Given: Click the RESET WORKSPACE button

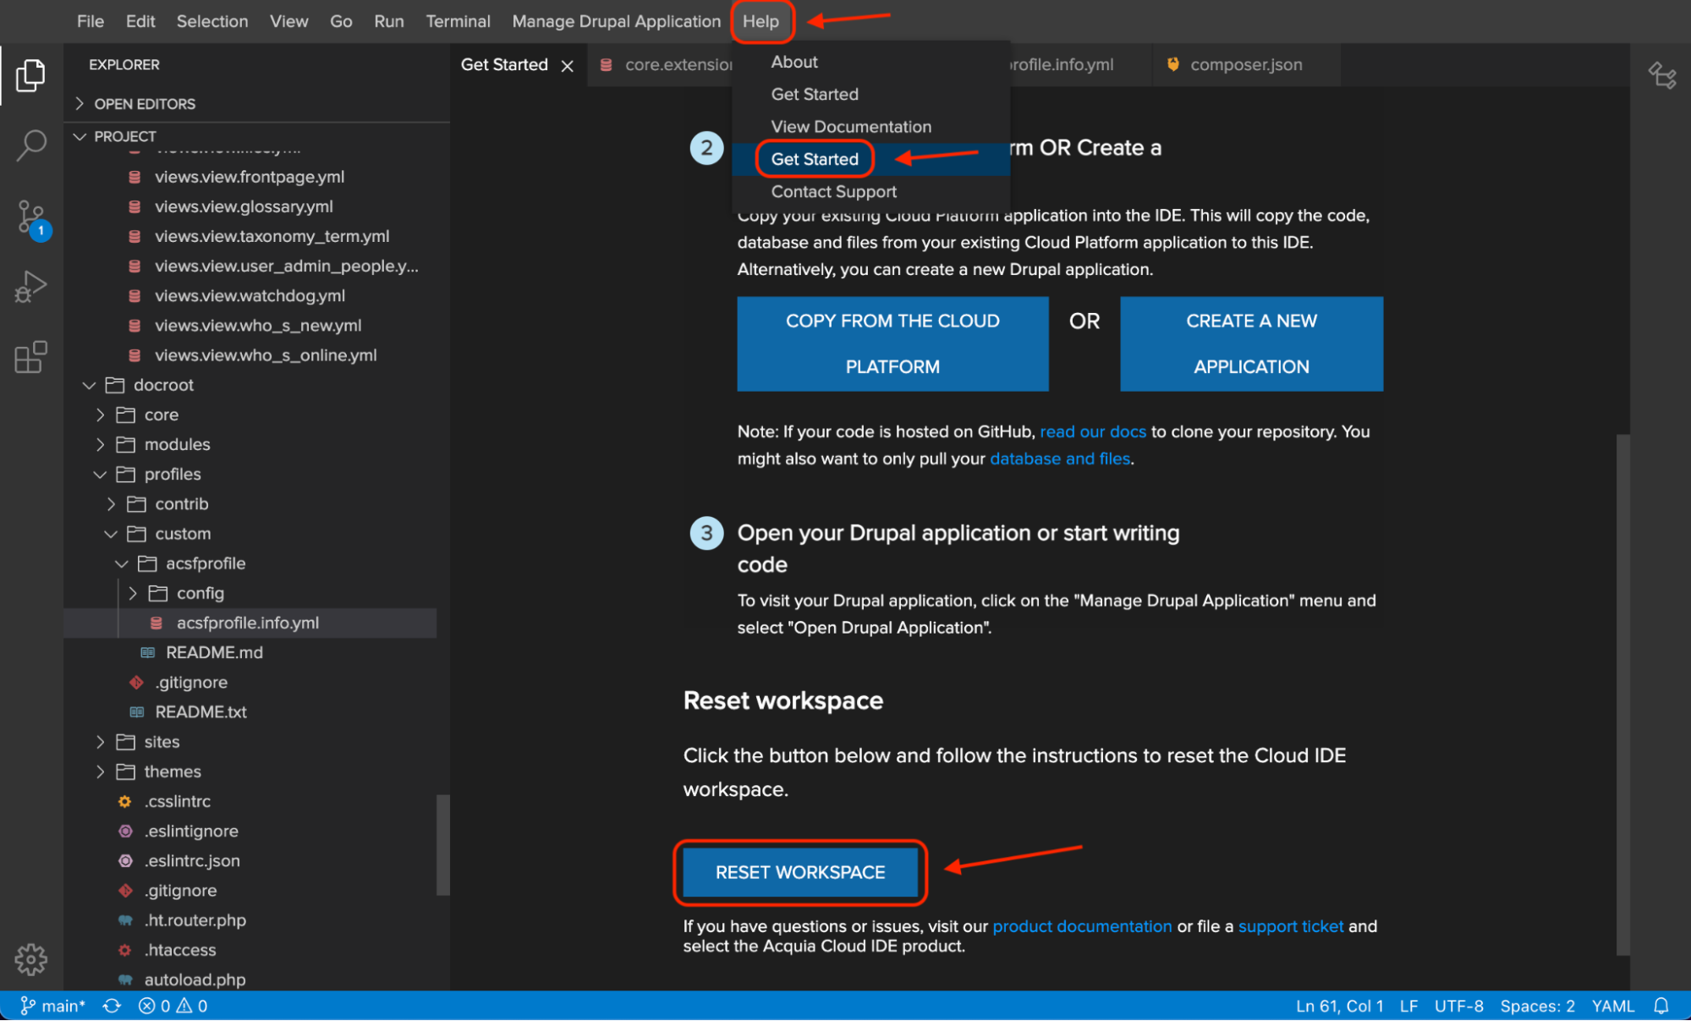Looking at the screenshot, I should pyautogui.click(x=799, y=871).
